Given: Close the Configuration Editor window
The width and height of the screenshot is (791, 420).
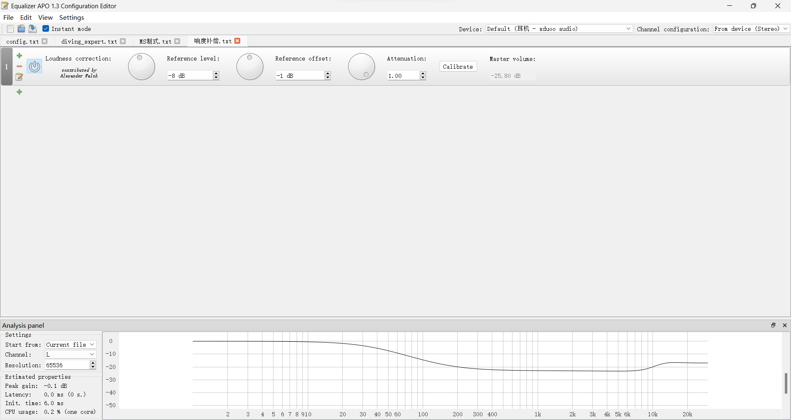Looking at the screenshot, I should [x=778, y=6].
